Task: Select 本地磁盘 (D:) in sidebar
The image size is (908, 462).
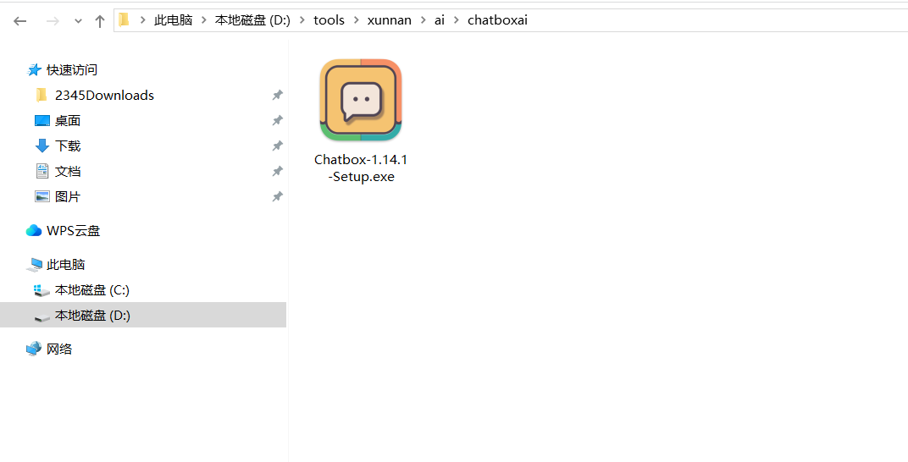Action: [x=91, y=316]
